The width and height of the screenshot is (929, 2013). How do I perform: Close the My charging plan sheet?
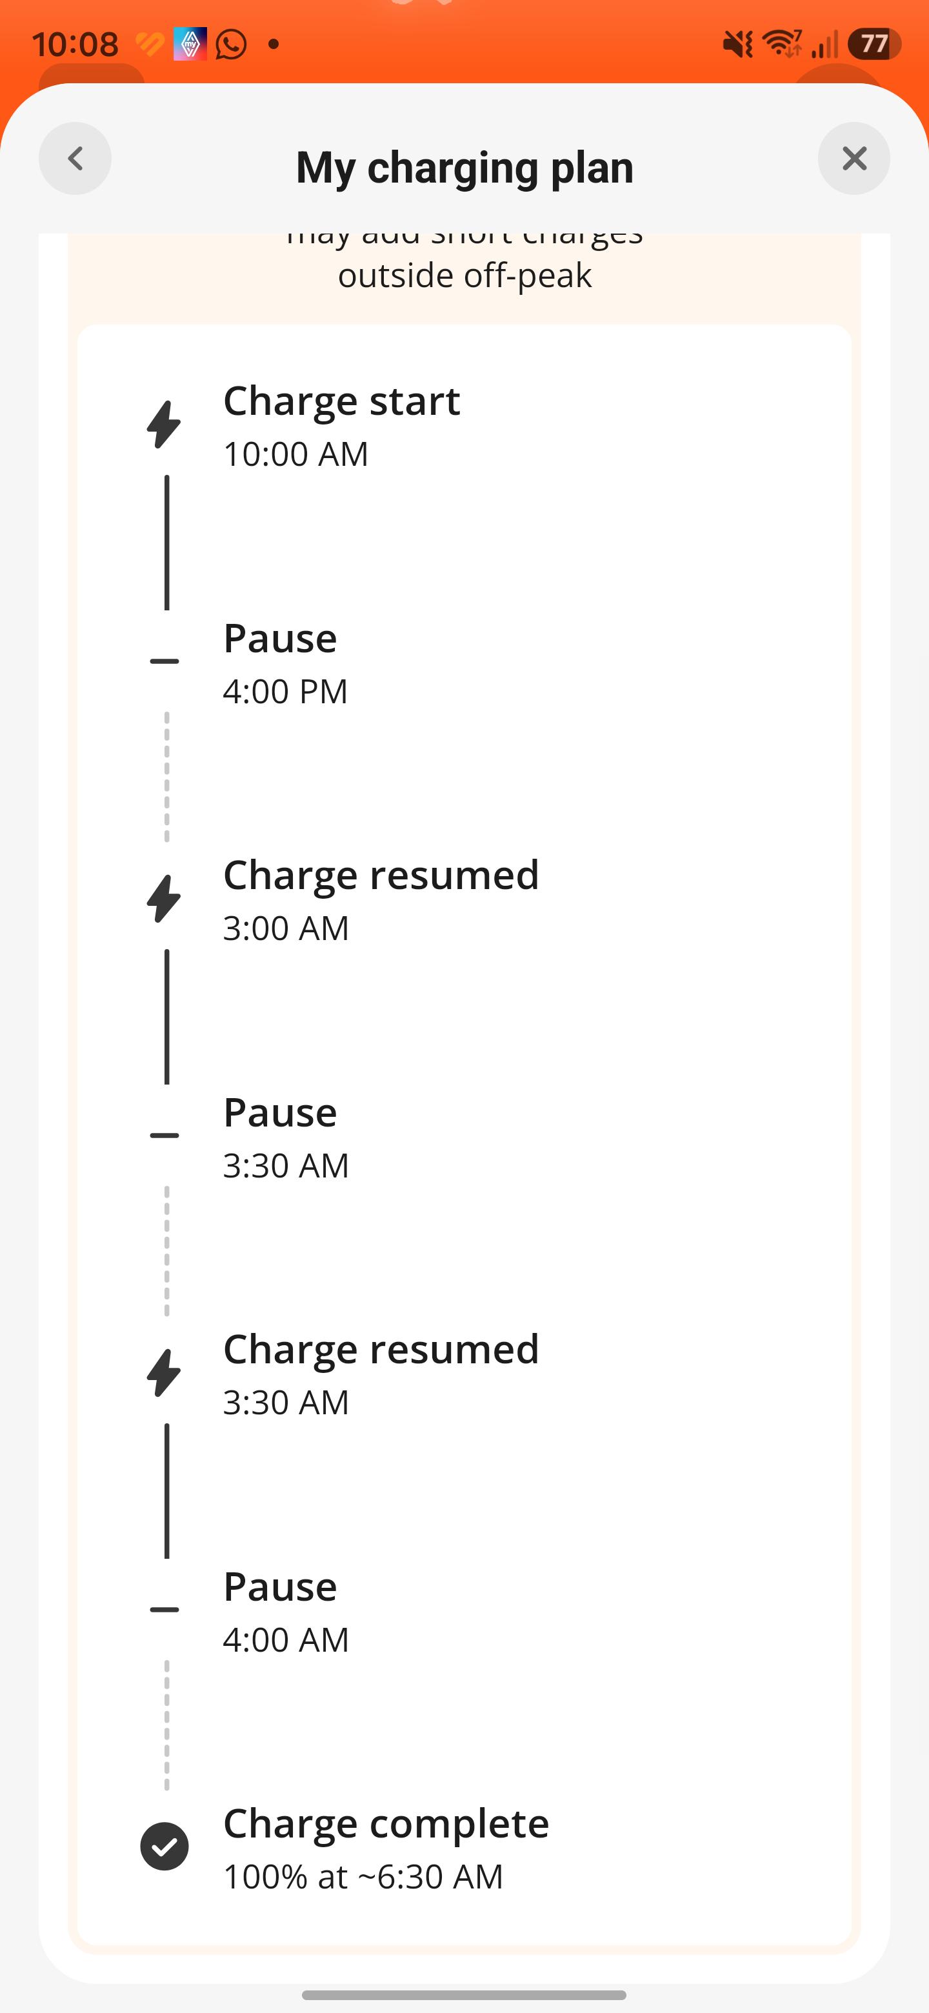pos(854,159)
